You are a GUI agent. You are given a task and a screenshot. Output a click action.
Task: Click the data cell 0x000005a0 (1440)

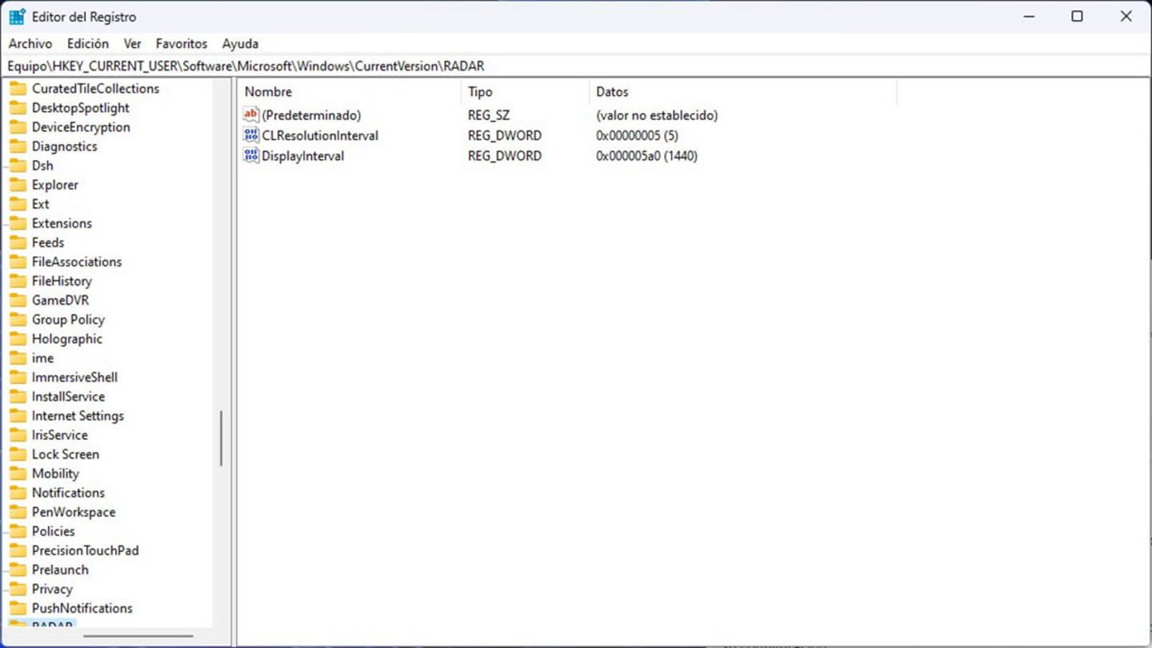pyautogui.click(x=646, y=156)
